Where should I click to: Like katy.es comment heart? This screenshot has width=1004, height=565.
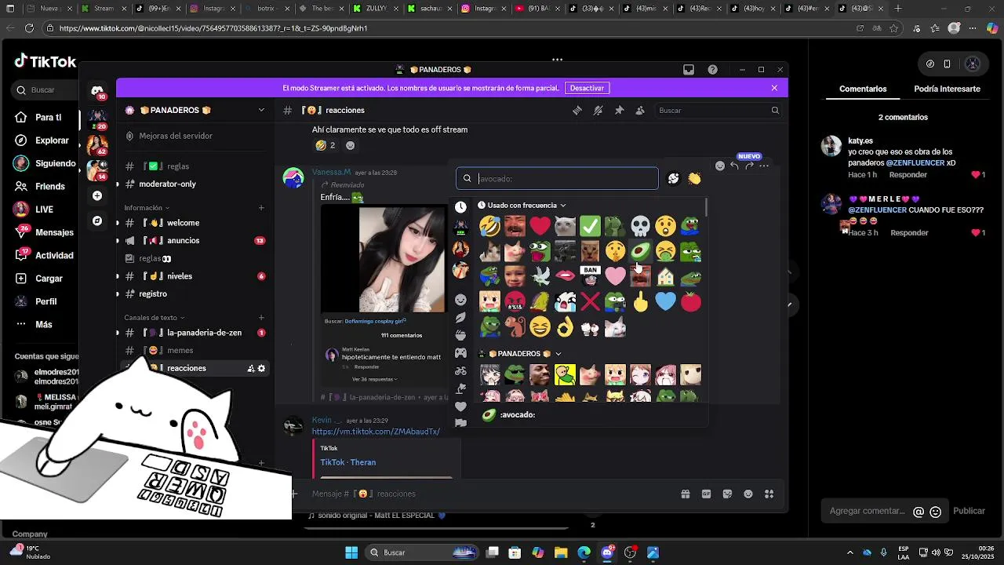point(976,175)
